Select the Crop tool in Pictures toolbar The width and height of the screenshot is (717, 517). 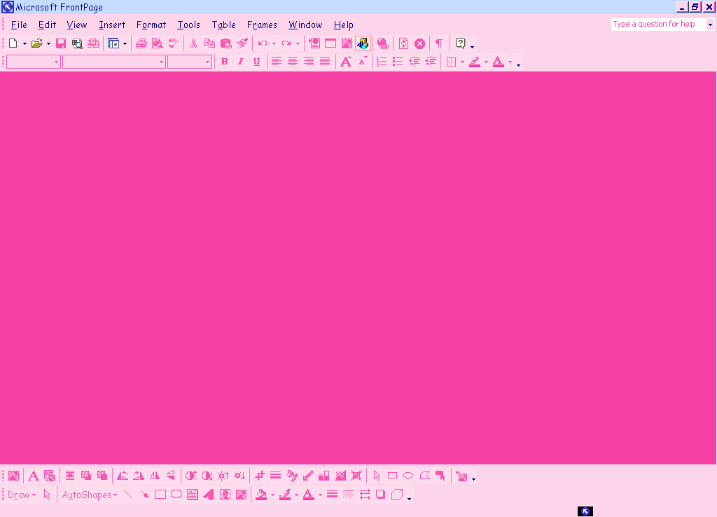[x=260, y=476]
